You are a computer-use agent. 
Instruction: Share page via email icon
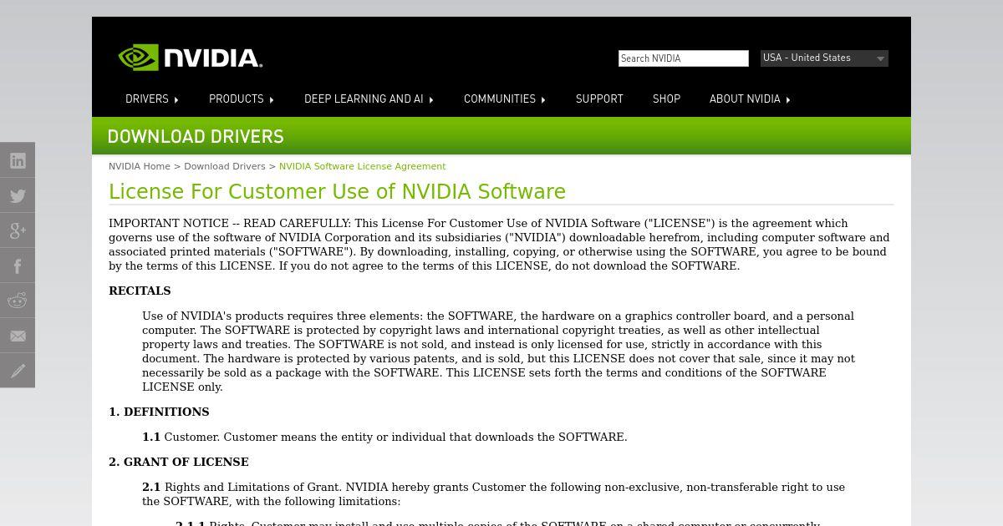pos(18,336)
